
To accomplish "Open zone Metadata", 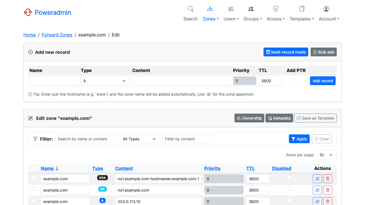I will 279,118.
